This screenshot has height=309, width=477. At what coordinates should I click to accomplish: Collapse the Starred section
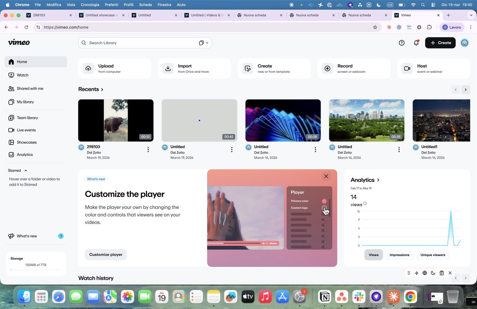coord(26,171)
